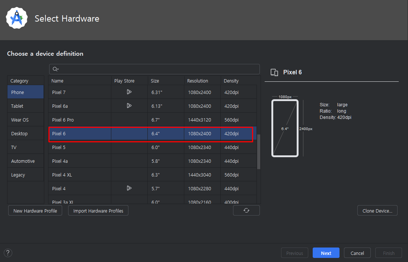Select the Pixel 6 Pro device row
Image resolution: width=408 pixels, height=262 pixels.
(153, 120)
